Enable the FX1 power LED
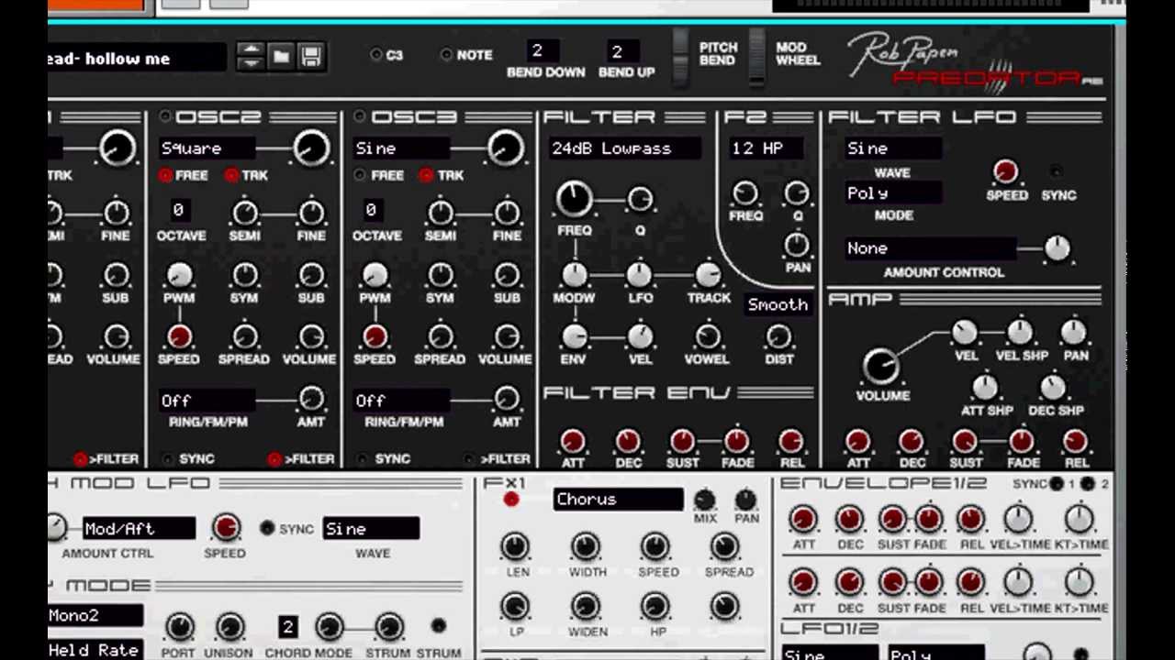 (x=511, y=500)
